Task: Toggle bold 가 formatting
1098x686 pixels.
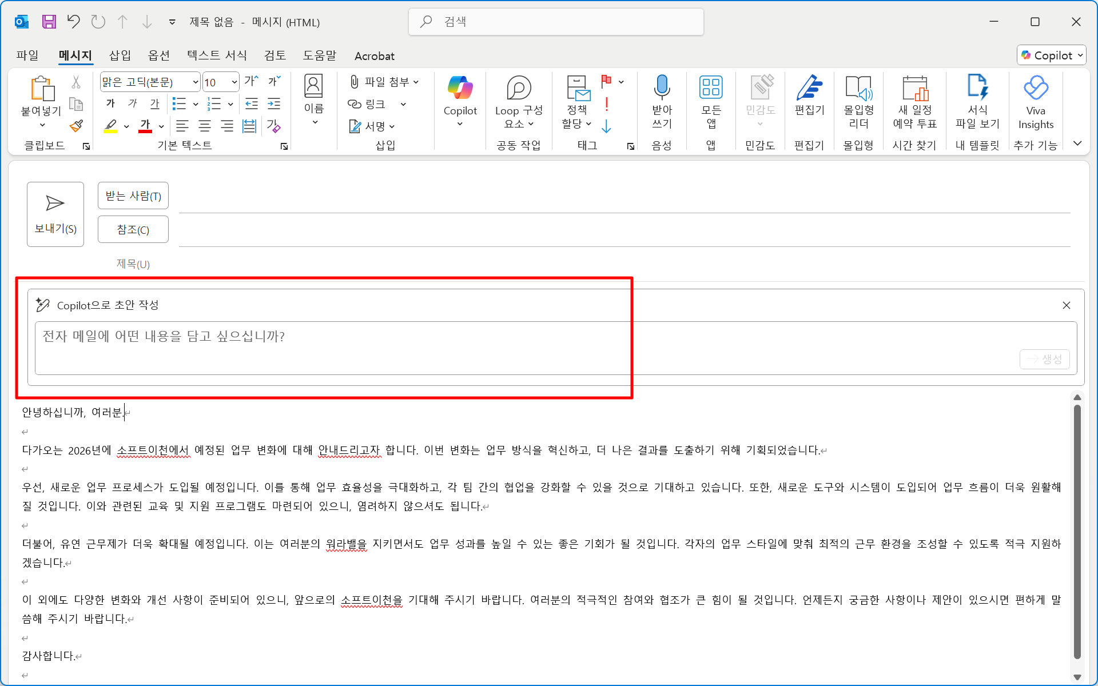Action: pyautogui.click(x=111, y=103)
